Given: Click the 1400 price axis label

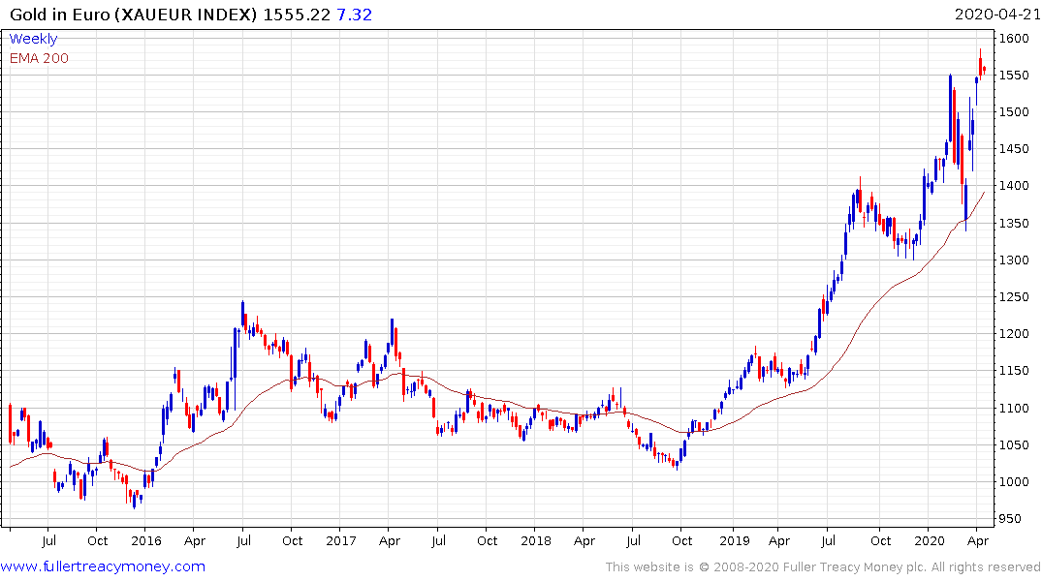Looking at the screenshot, I should point(1014,186).
